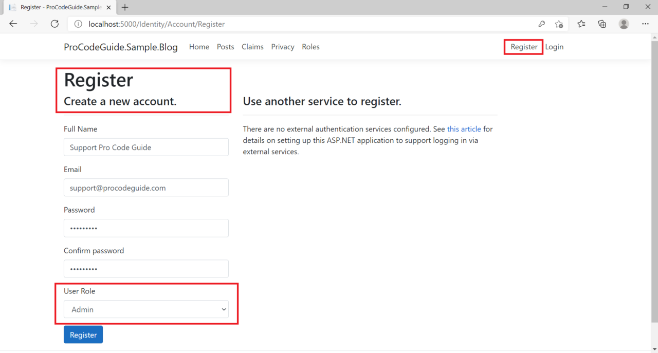Click the blue Register button
Image resolution: width=658 pixels, height=353 pixels.
(x=83, y=334)
